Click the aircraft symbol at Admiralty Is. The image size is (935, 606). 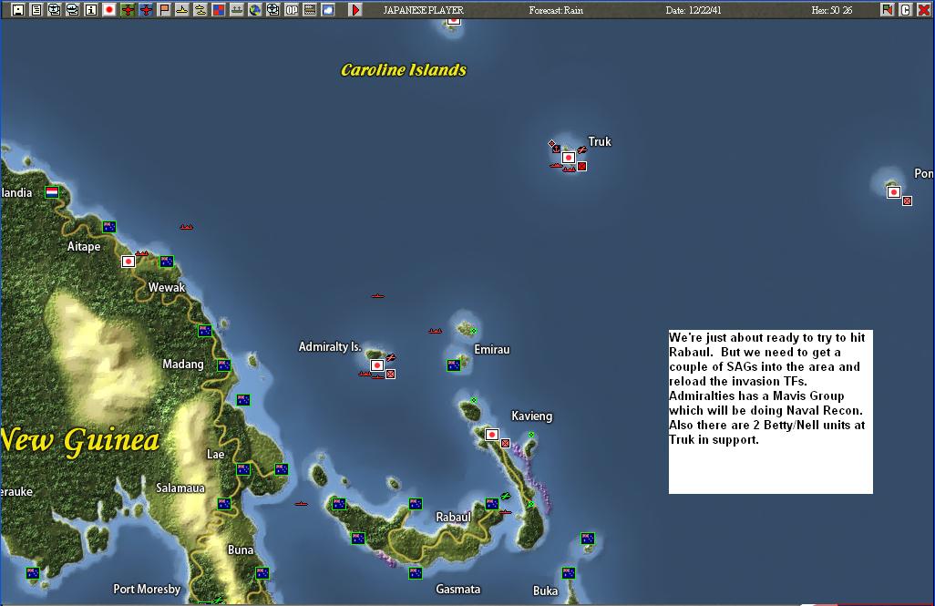click(x=391, y=357)
